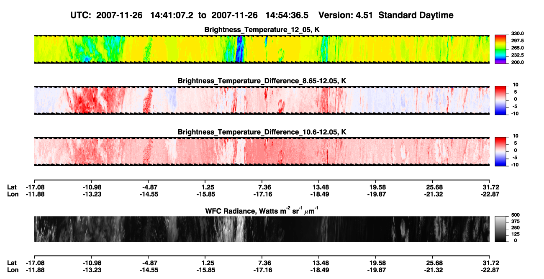Click inside the WFC Radiance grayscale image strip
544x279 pixels.
(x=262, y=229)
